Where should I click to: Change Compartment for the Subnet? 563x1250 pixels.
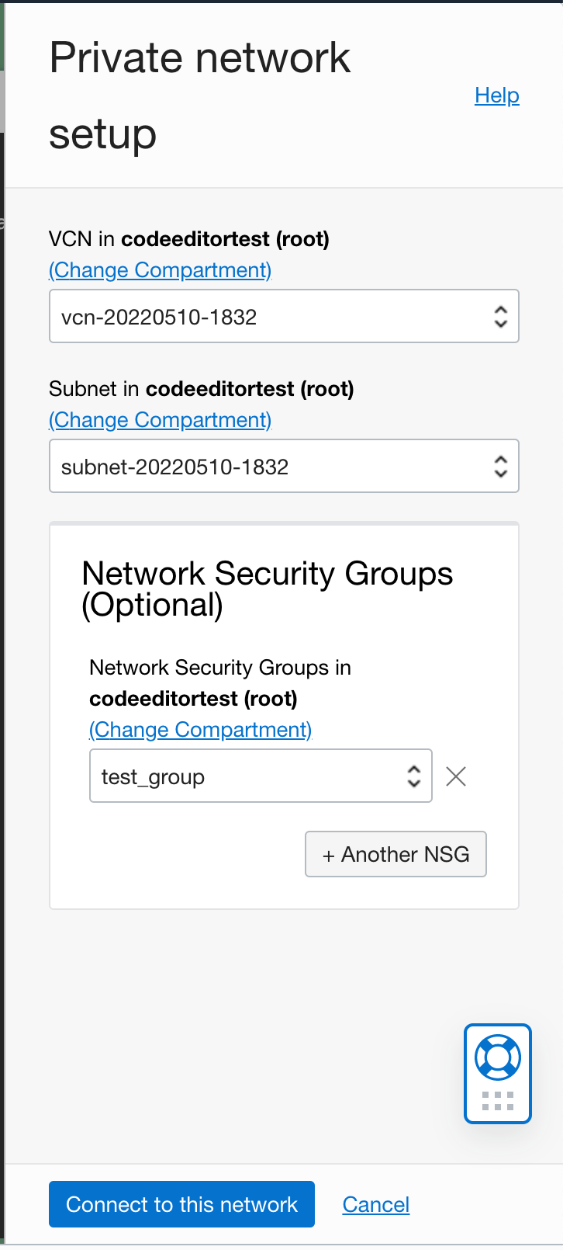(x=161, y=420)
